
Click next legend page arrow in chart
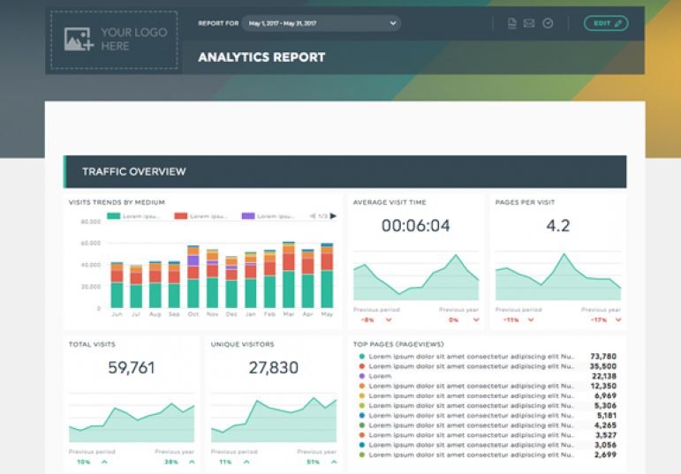point(333,215)
